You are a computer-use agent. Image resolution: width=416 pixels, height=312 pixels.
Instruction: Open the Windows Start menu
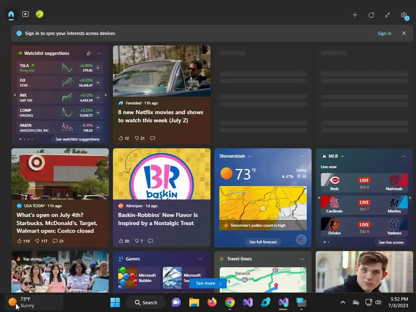pos(115,302)
